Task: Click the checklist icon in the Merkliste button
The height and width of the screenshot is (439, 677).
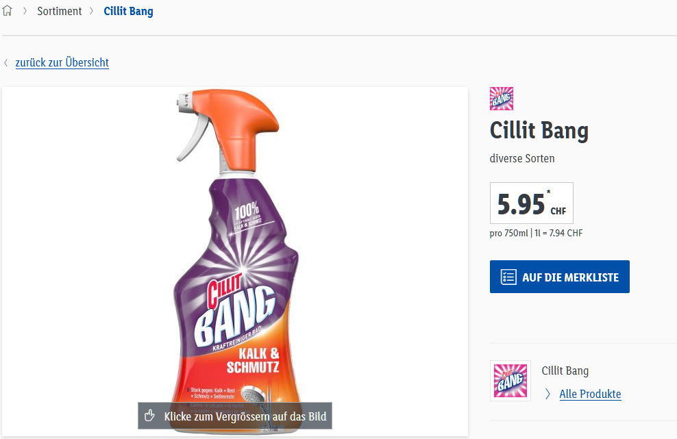Action: 508,277
